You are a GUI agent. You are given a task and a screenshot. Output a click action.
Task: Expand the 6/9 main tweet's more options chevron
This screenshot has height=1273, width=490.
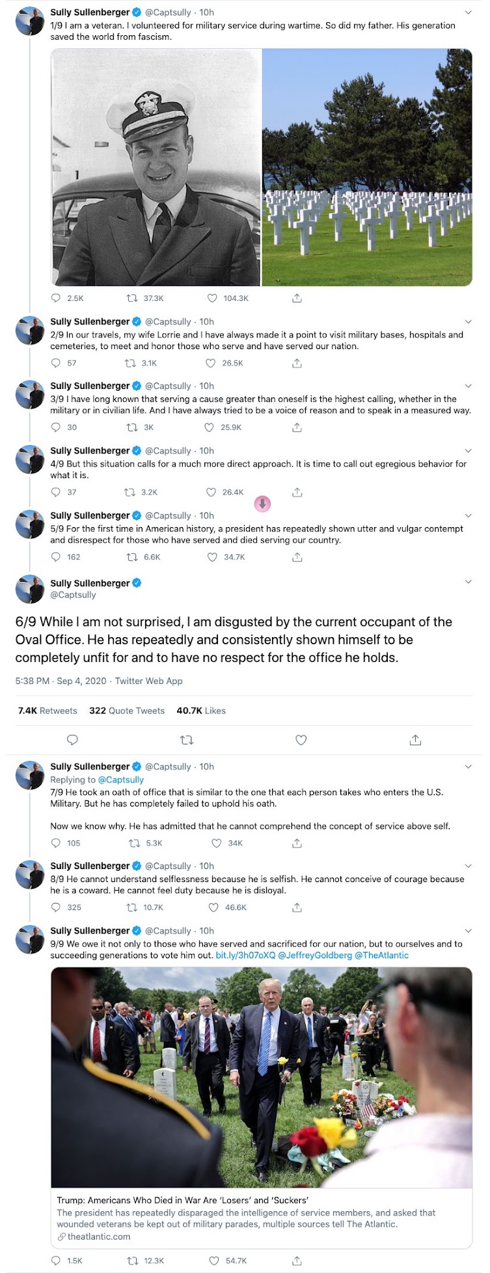468,582
